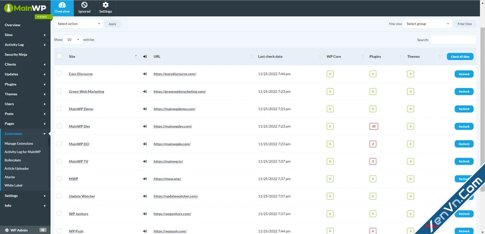485x234 pixels.
Task: Click WP Core 0 badge for Easy Discourse
Action: pos(330,74)
